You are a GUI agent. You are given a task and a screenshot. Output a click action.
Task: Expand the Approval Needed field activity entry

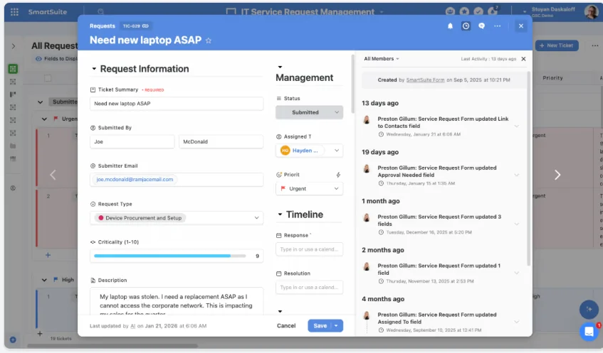coord(516,175)
